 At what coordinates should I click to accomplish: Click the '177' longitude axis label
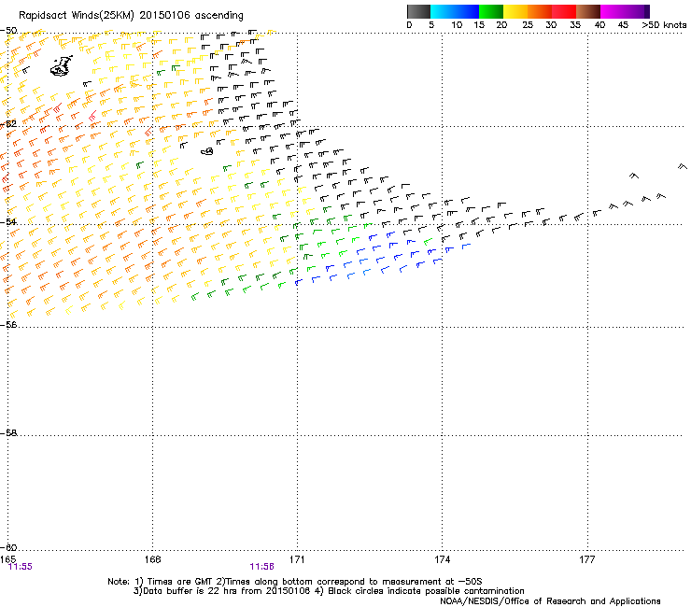pos(587,559)
